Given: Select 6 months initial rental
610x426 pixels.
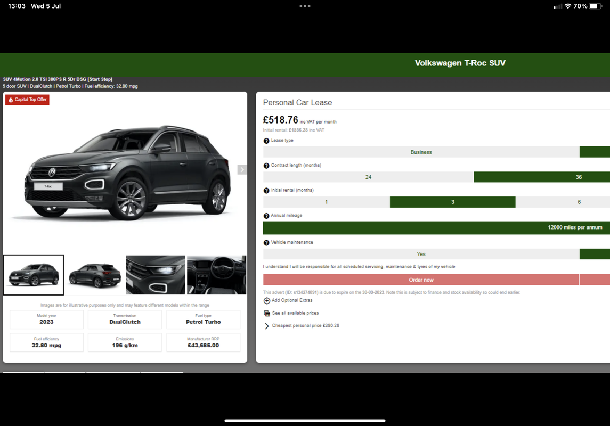Looking at the screenshot, I should [563, 202].
